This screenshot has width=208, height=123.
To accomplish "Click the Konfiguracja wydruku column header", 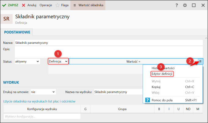I will point(42,109).
